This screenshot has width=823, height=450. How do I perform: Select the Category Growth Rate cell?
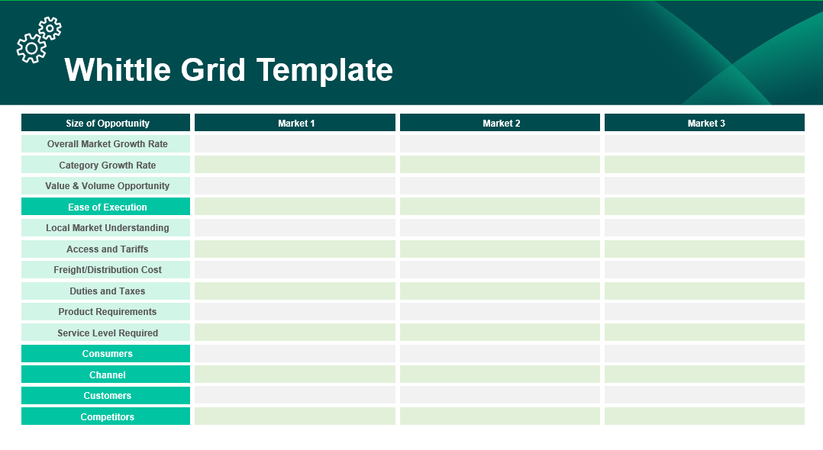point(106,165)
